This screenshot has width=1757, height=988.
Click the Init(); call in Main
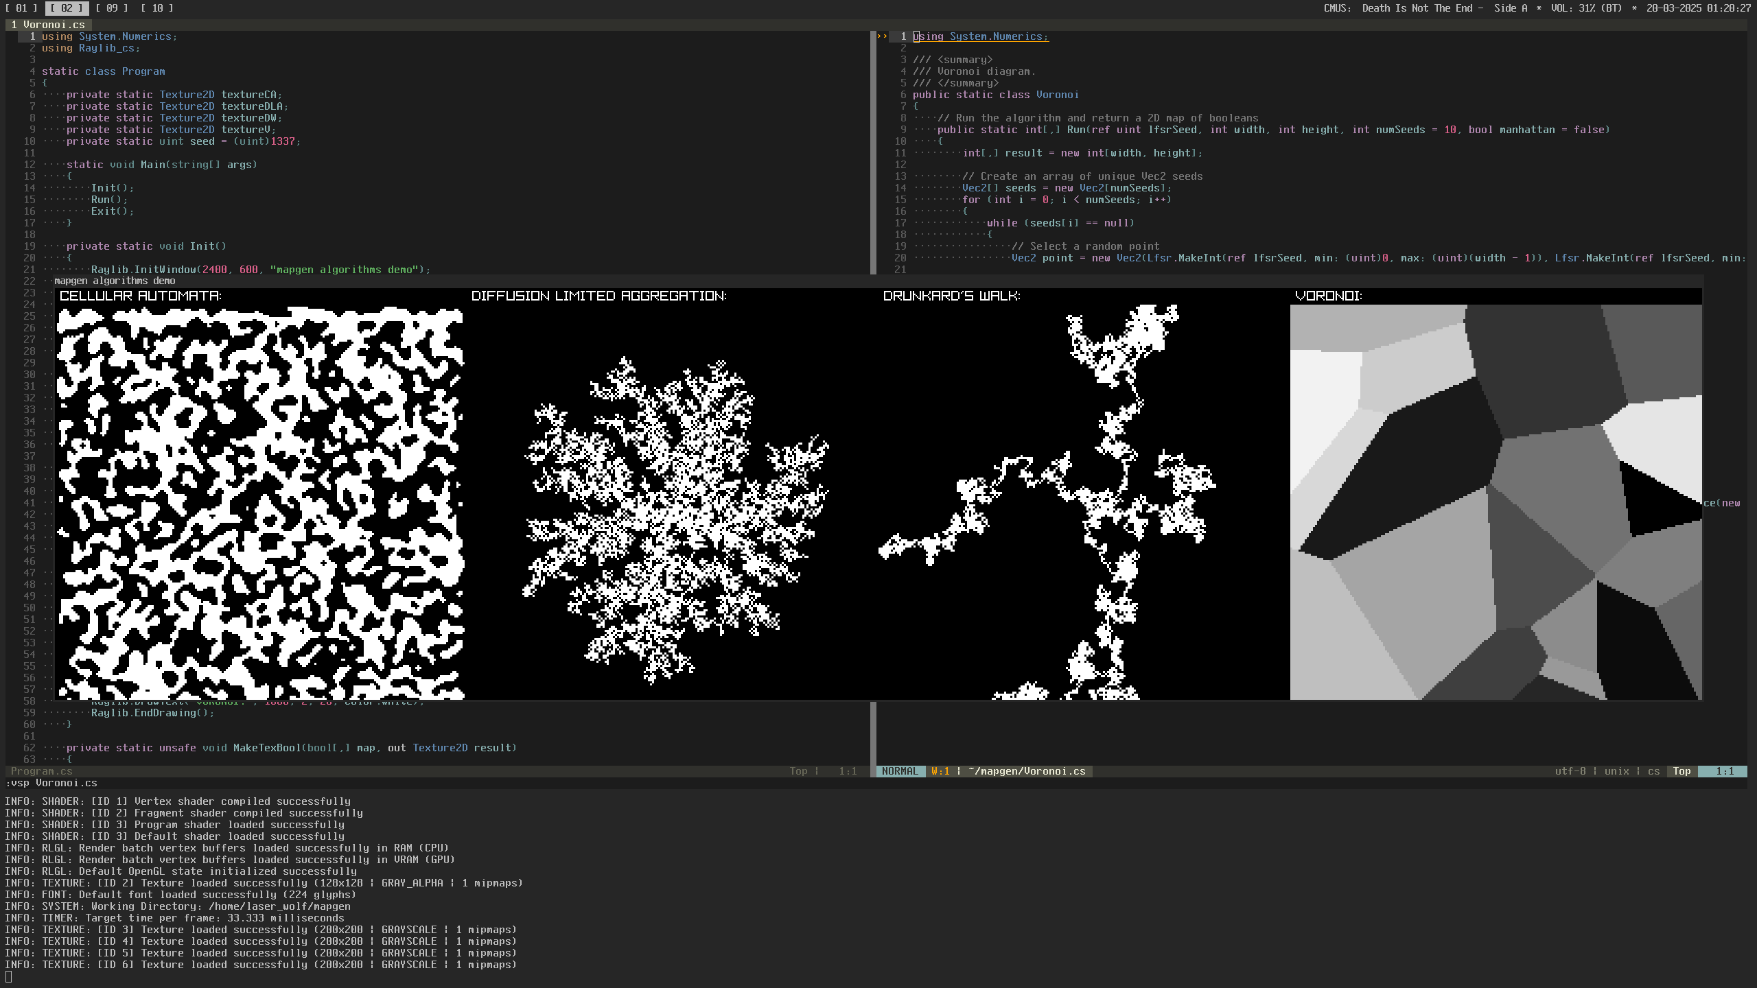pos(113,188)
